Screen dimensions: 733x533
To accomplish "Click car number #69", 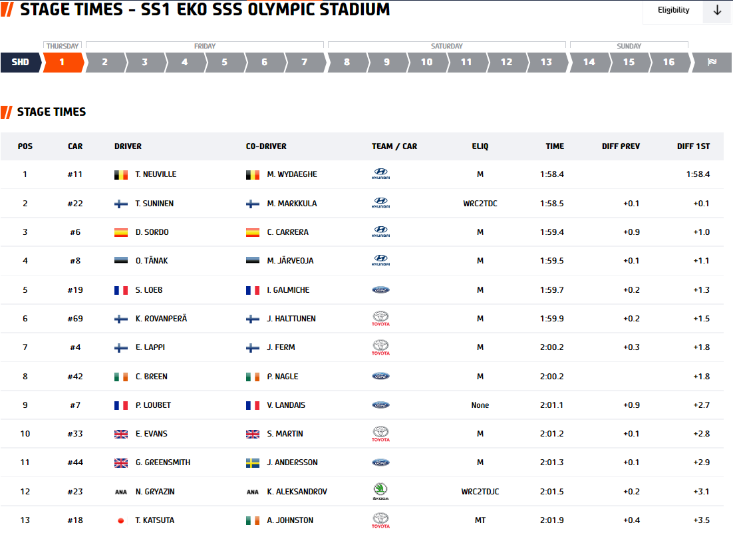I will coord(75,319).
